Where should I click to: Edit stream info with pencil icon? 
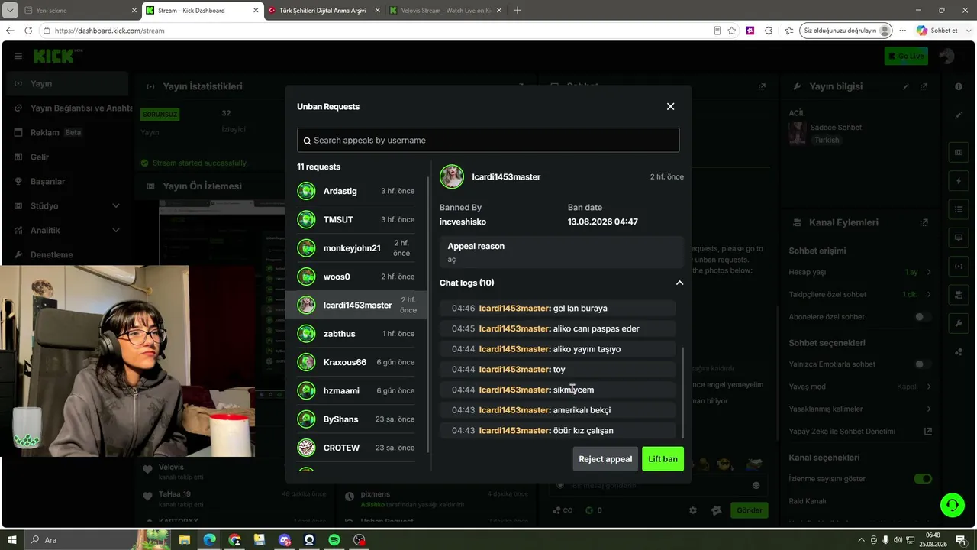(x=906, y=86)
